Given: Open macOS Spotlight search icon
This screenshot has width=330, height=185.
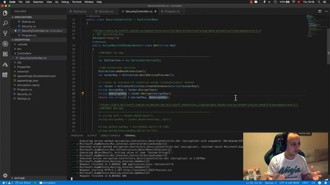Looking at the screenshot, I should click(x=319, y=2).
